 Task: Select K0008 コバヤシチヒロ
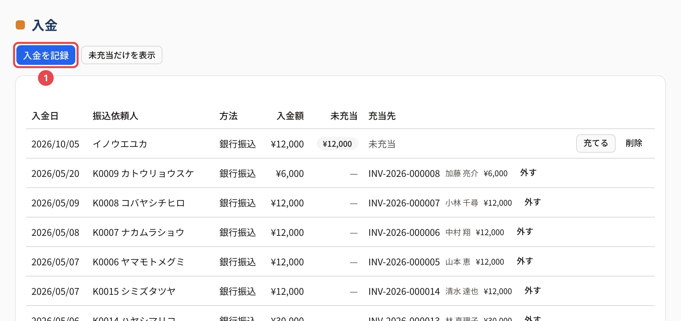139,203
